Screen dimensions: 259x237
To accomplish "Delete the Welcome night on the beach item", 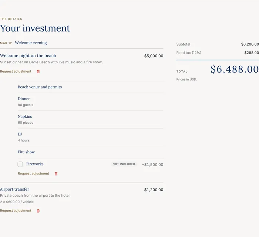I will pos(38,71).
